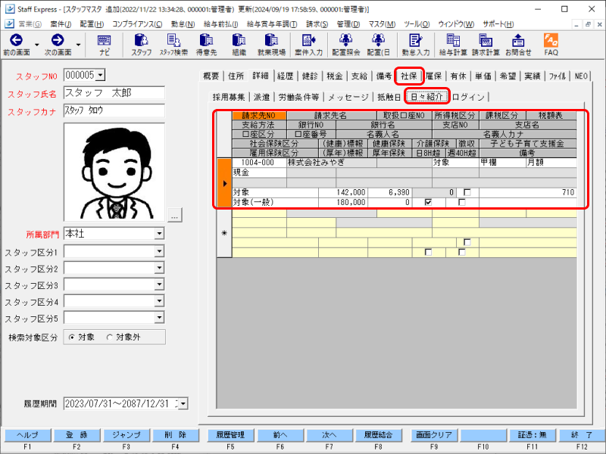The height and width of the screenshot is (454, 606).
Task: Open 配置照会 placement inquiry
Action: click(x=346, y=45)
